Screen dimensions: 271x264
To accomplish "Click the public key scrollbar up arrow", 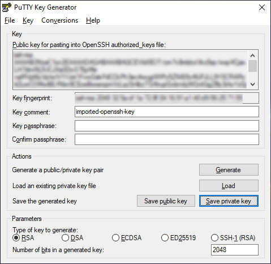I will pos(253,56).
